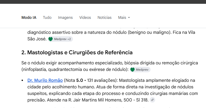This screenshot has width=206, height=108.
Task: Go to the Vídeos tab
Action: pyautogui.click(x=85, y=17)
